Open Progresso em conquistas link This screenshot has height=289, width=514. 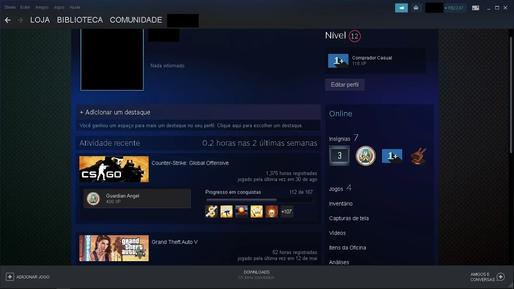233,192
